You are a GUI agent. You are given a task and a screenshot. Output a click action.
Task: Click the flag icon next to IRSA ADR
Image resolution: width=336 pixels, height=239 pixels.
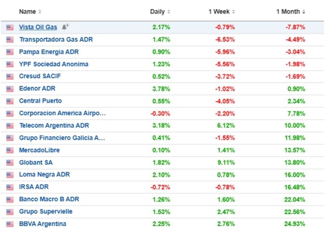coord(10,187)
